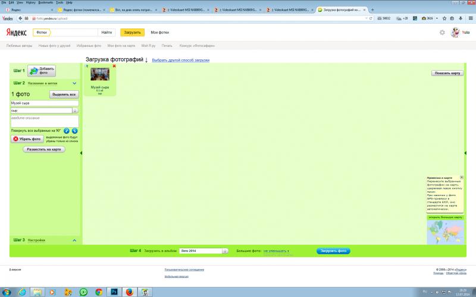
Task: Open the Tools menu
Action: pyautogui.click(x=59, y=2)
